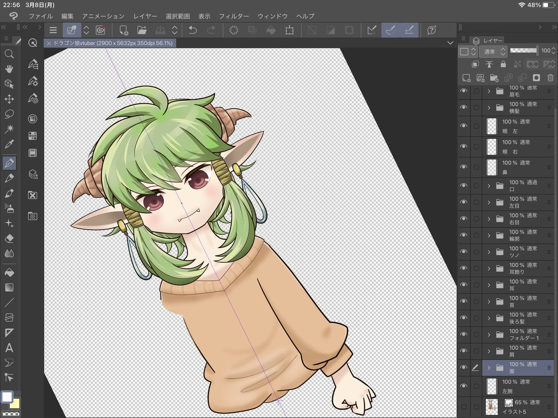Screen dimensions: 558x418
Task: Click Undo arrow in command bar
Action: point(193,30)
